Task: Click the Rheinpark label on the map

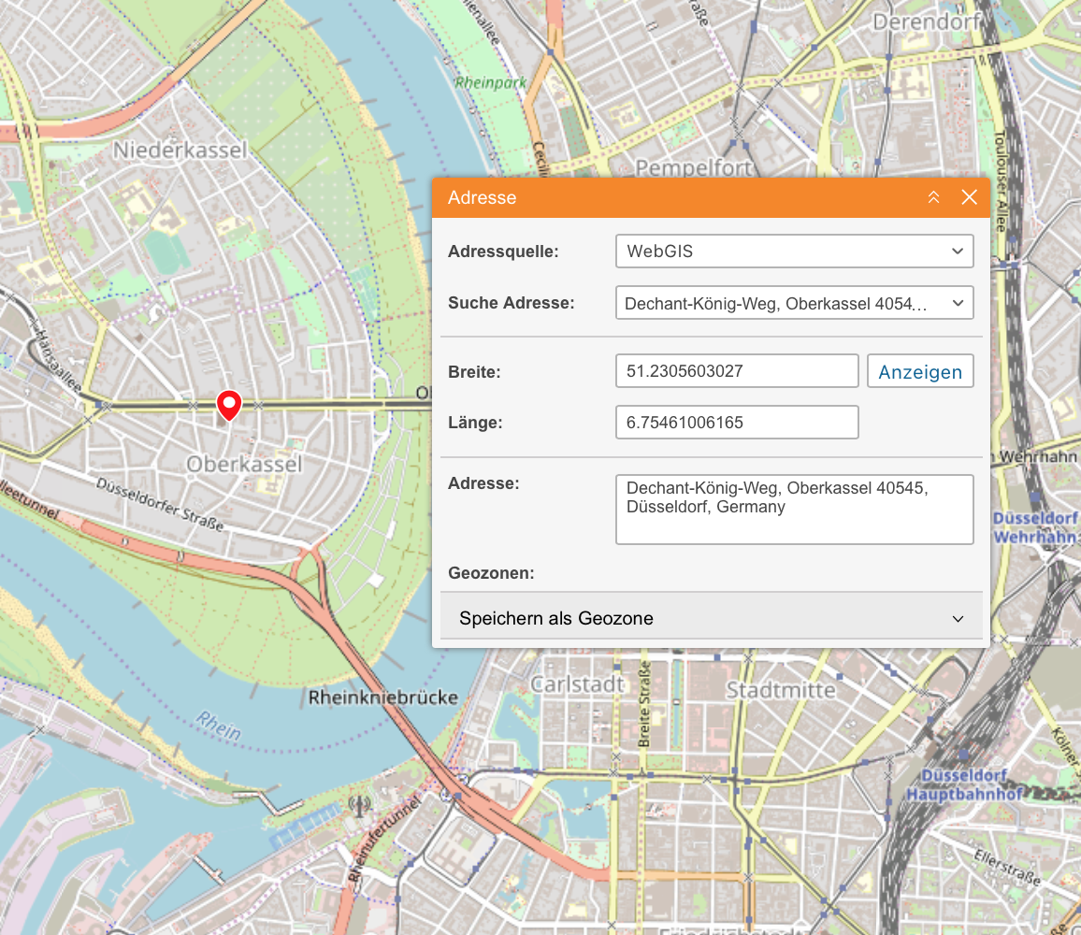Action: click(x=491, y=82)
